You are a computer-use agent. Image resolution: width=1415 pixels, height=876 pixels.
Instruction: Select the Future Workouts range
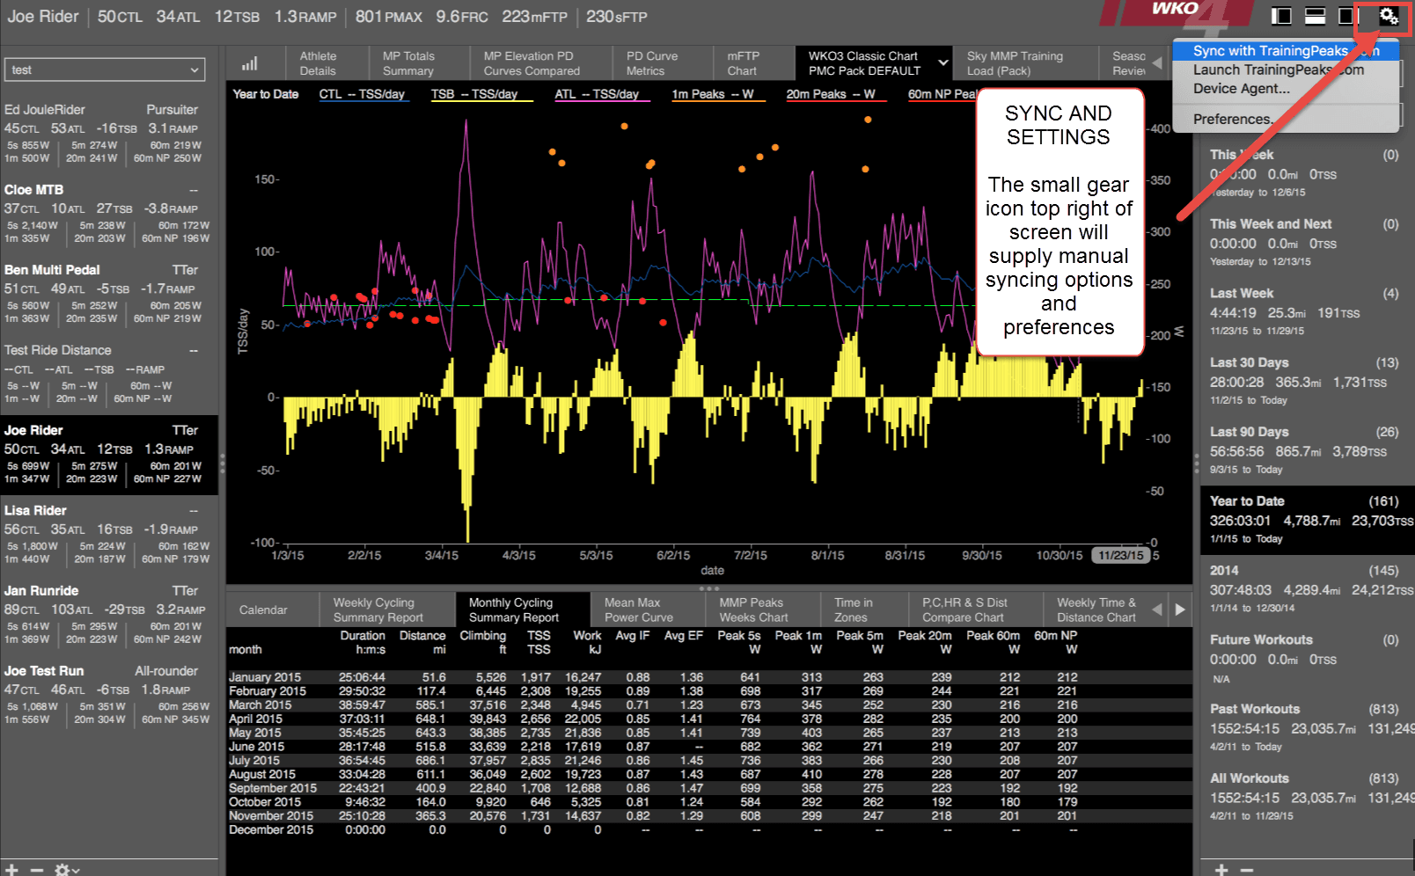(1306, 658)
